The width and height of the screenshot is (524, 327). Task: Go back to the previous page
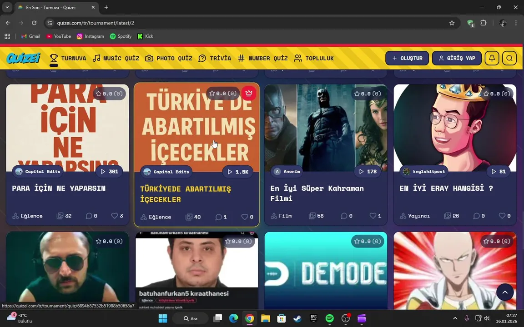(x=8, y=23)
